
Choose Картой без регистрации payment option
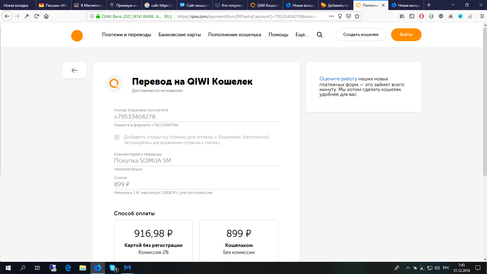tap(153, 241)
